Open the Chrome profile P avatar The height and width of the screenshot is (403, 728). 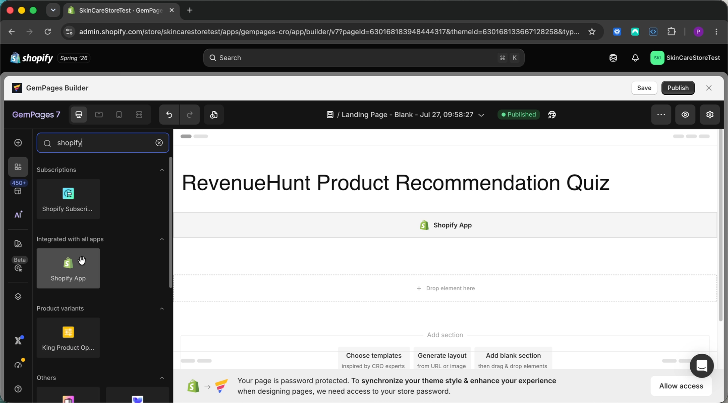click(x=698, y=32)
